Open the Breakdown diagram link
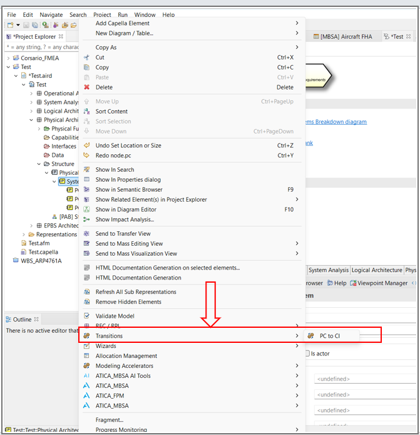The image size is (420, 435). (x=336, y=122)
